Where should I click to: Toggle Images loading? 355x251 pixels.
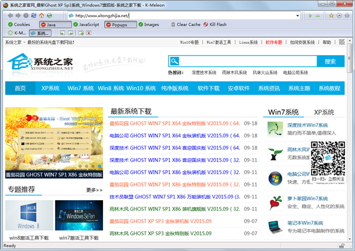coord(149,24)
